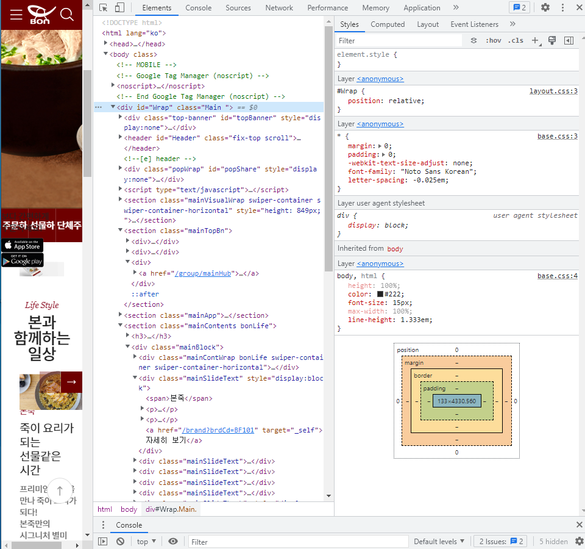The image size is (585, 549).
Task: Select the Memory tab
Action: [x=376, y=8]
